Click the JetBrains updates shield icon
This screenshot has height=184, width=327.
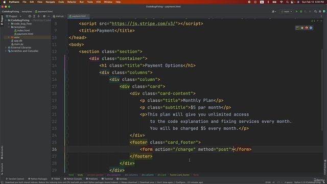[324, 11]
